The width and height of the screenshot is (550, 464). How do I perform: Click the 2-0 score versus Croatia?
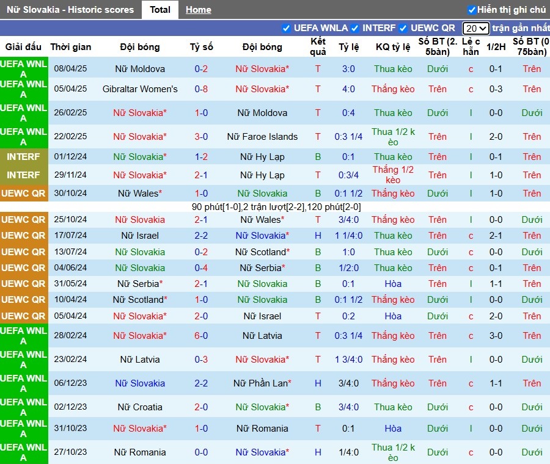[201, 407]
